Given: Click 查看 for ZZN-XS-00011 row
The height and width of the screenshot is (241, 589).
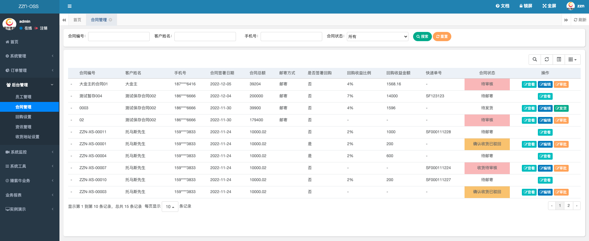Looking at the screenshot, I should pyautogui.click(x=545, y=132).
